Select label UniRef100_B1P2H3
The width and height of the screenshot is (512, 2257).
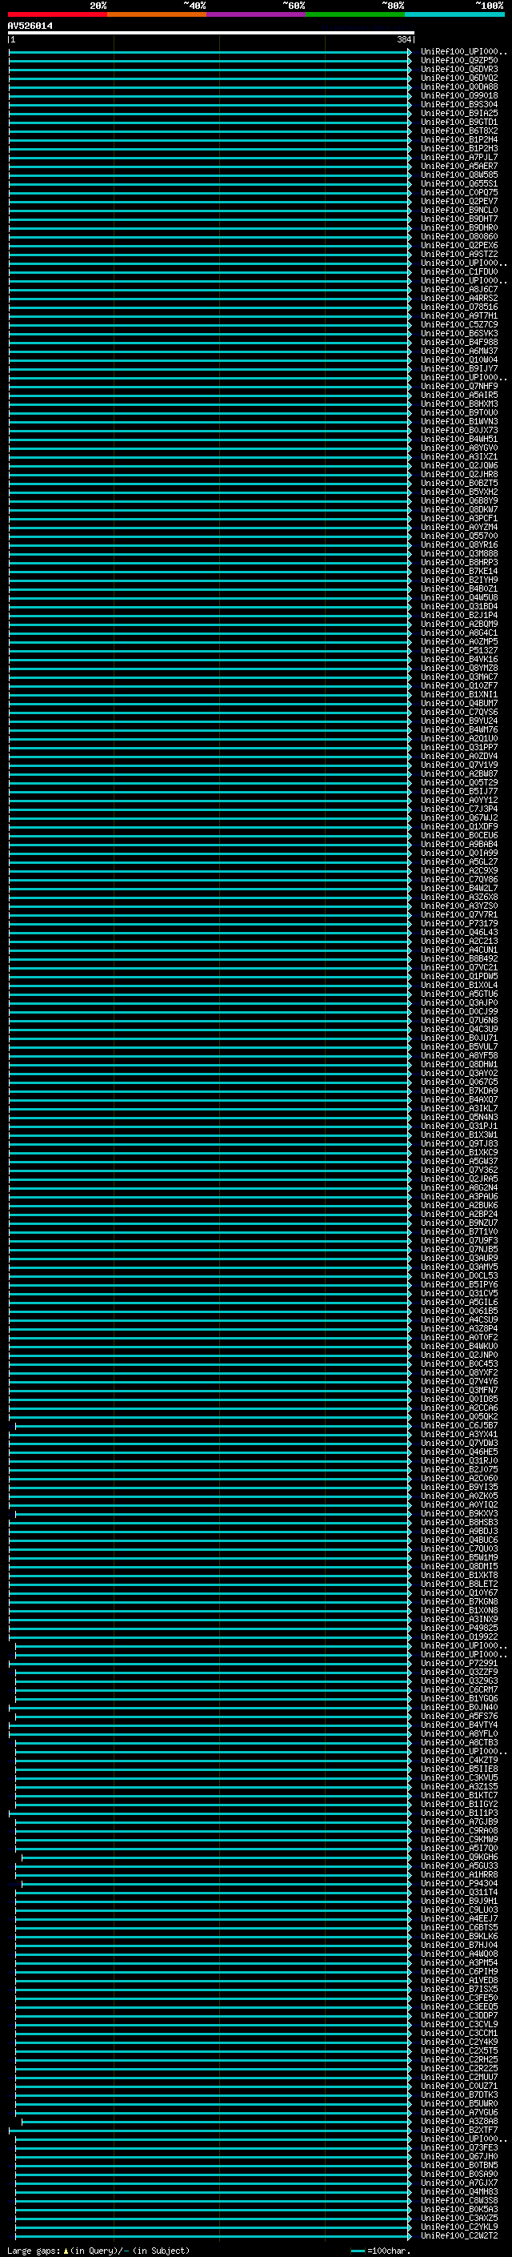pyautogui.click(x=458, y=149)
